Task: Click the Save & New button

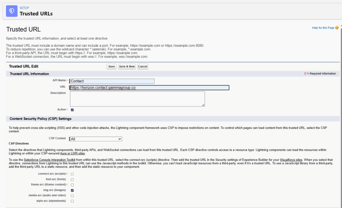Action: click(x=127, y=66)
